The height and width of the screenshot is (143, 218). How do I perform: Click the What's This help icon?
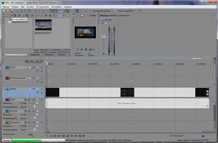139,11
